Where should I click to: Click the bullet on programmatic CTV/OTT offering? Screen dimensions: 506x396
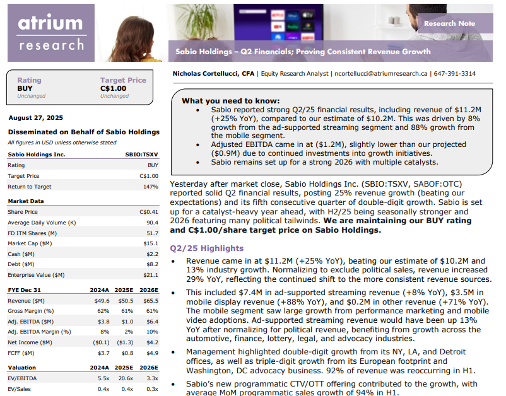(x=332, y=388)
